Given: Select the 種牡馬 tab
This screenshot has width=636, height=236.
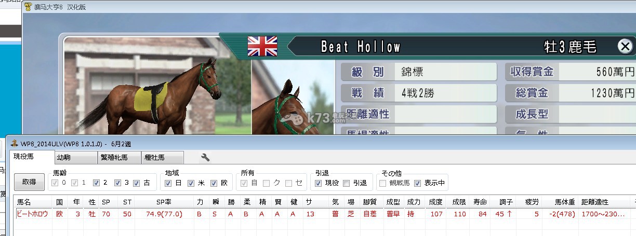Looking at the screenshot, I should tap(162, 158).
